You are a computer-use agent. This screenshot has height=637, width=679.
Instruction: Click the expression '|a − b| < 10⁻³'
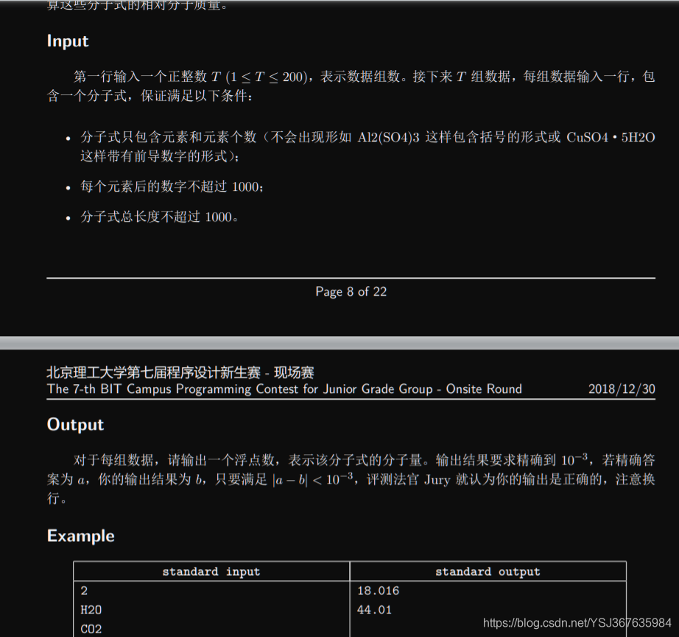pyautogui.click(x=313, y=479)
